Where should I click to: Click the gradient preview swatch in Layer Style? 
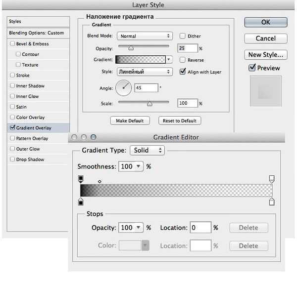[x=141, y=60]
